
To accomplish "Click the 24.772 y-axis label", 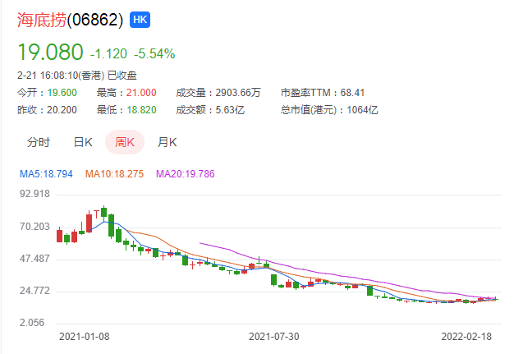I will 34,291.
